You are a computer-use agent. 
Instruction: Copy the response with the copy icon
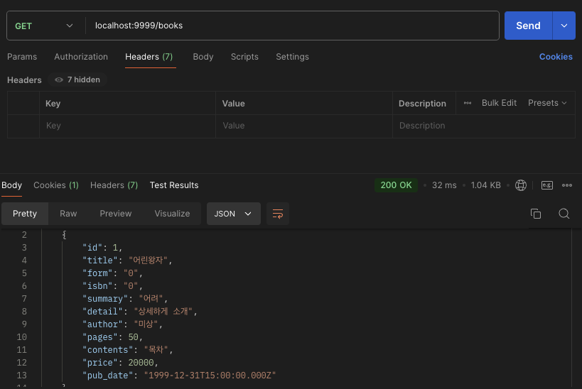(536, 214)
